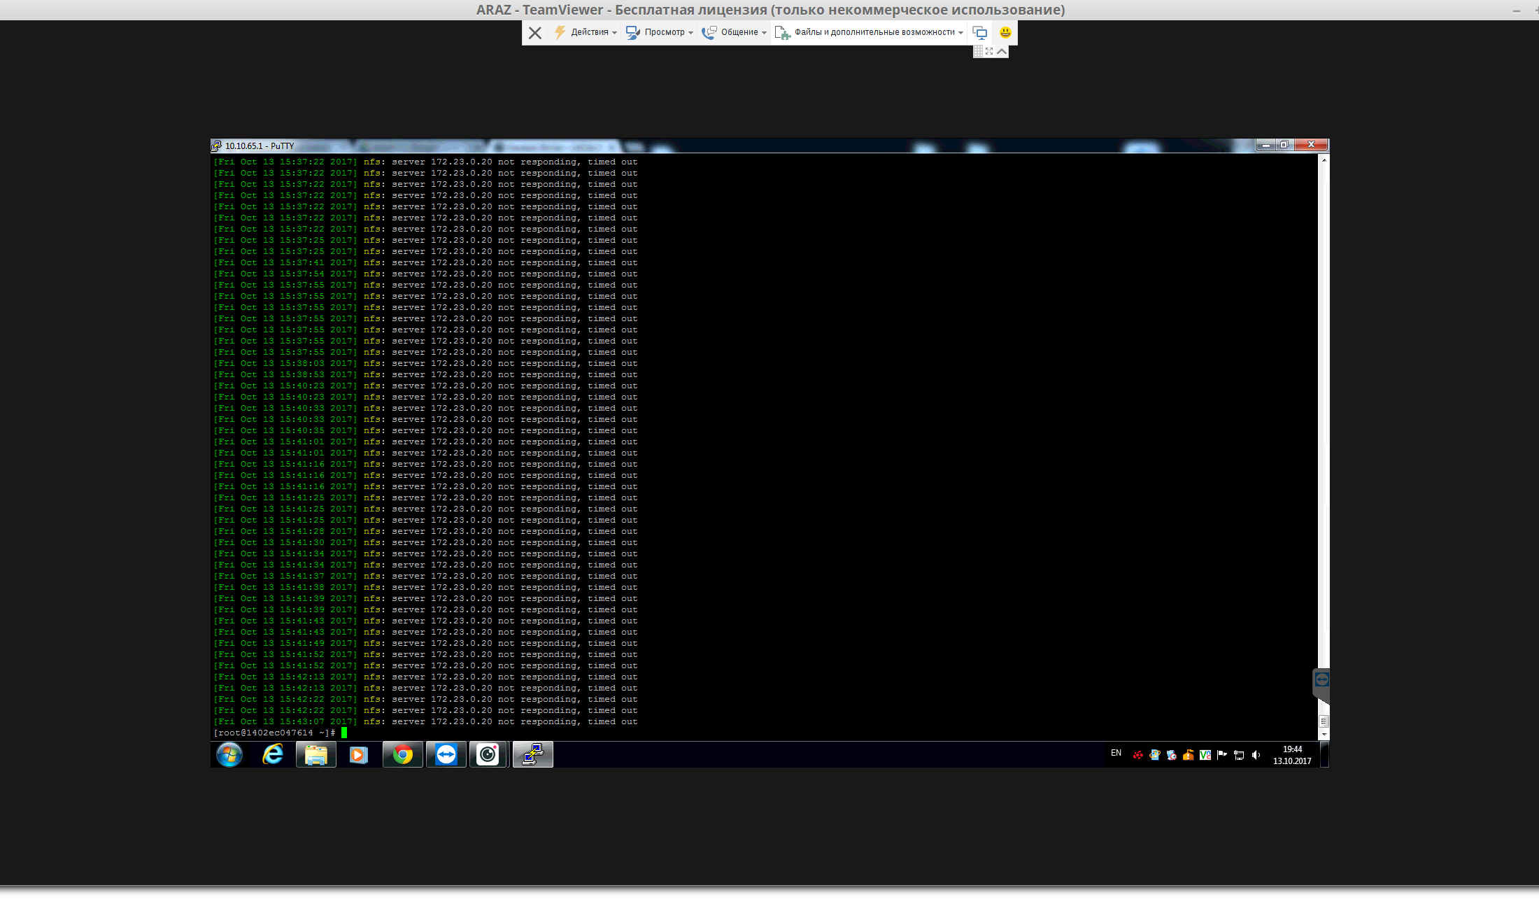Switch to the PuTTY taskbar button
The height and width of the screenshot is (904, 1539).
click(x=533, y=754)
